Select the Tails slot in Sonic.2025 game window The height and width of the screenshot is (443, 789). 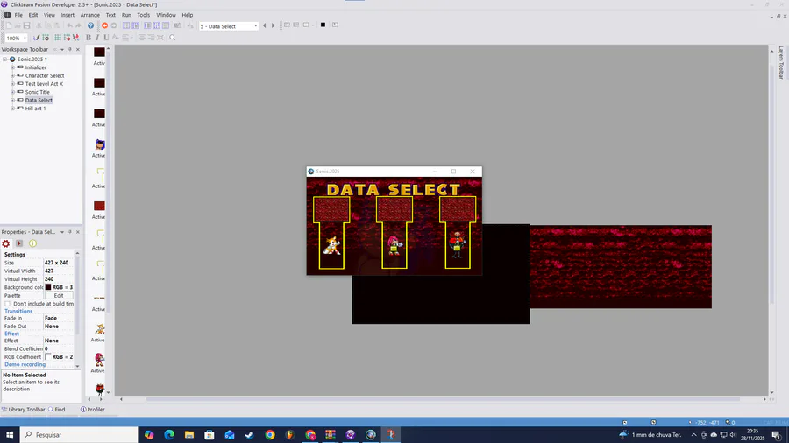click(x=331, y=233)
